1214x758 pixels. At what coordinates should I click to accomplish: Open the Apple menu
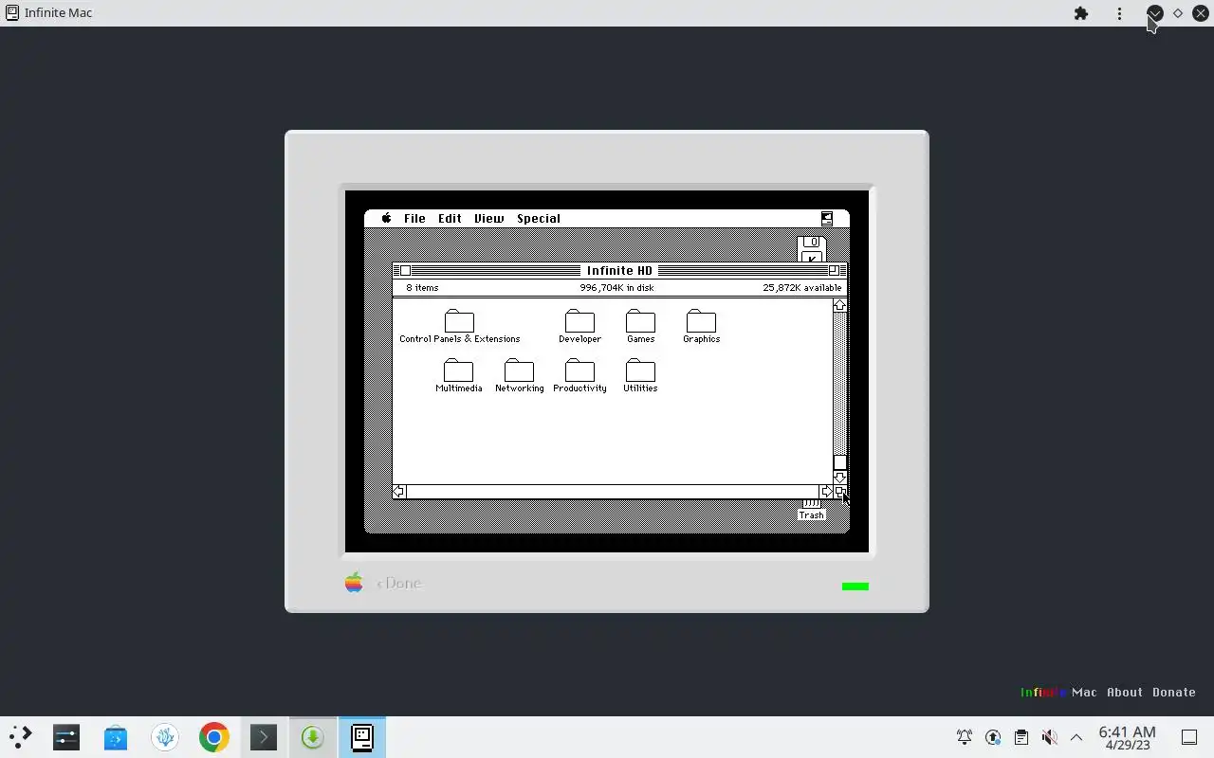(x=386, y=218)
